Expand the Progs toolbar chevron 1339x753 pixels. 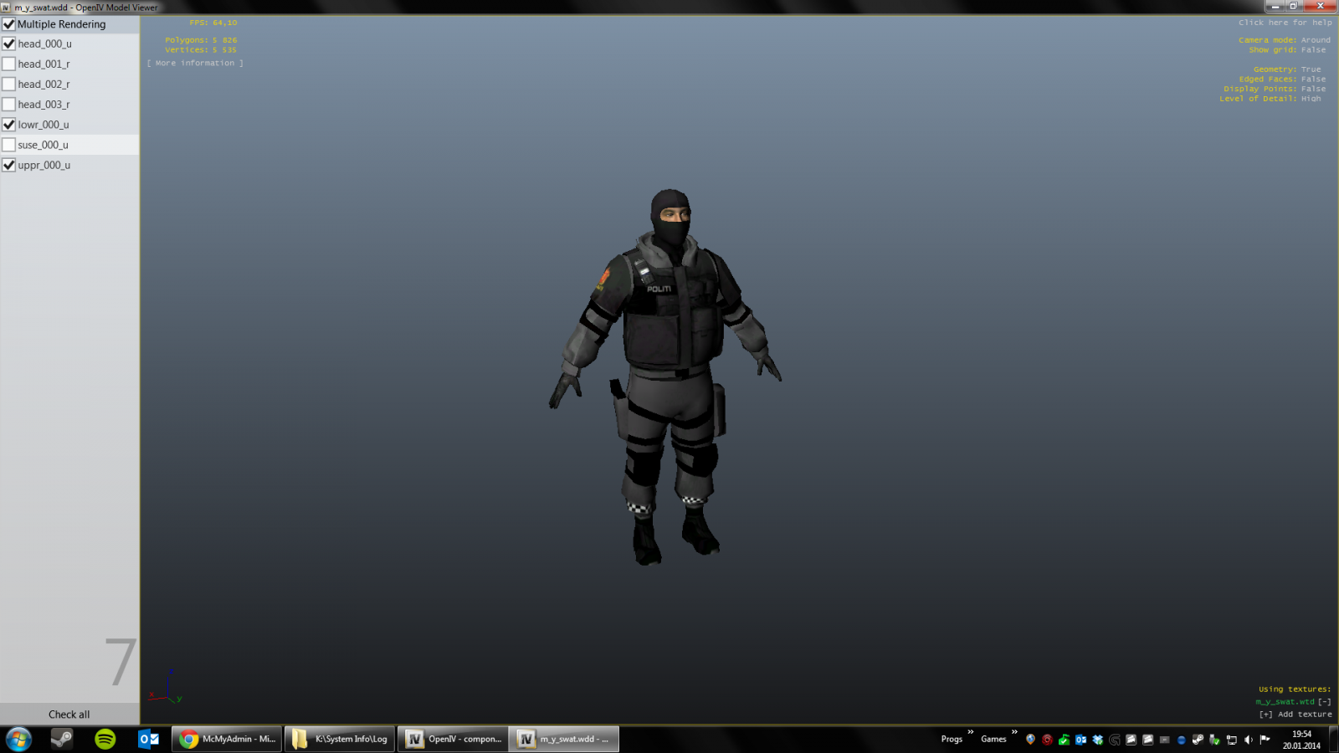click(971, 732)
